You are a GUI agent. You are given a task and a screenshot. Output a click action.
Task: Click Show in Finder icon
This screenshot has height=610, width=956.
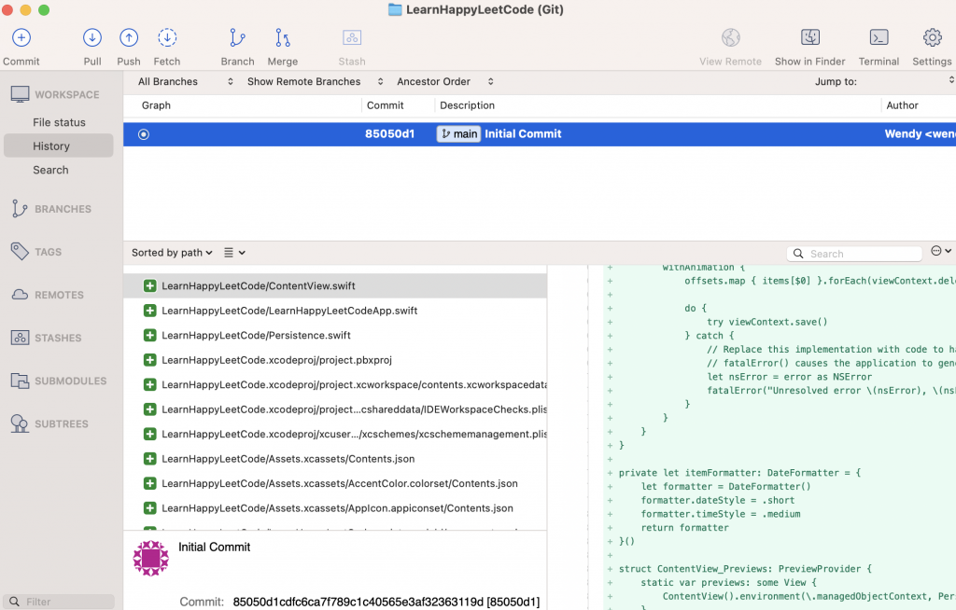pos(809,38)
